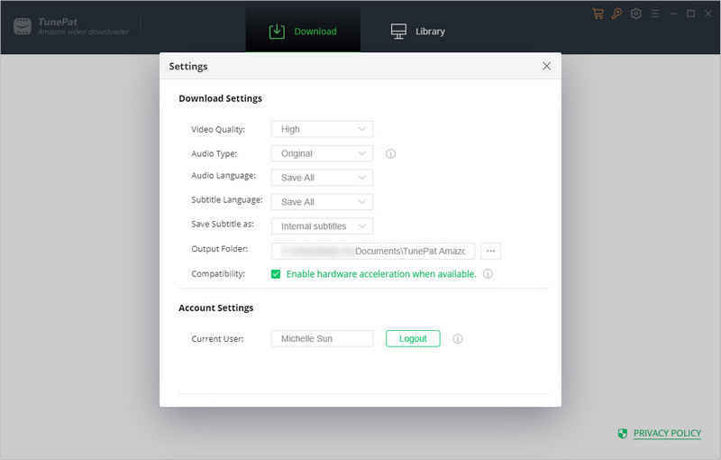The height and width of the screenshot is (460, 721).
Task: Expand the Audio Language dropdown
Action: (322, 178)
